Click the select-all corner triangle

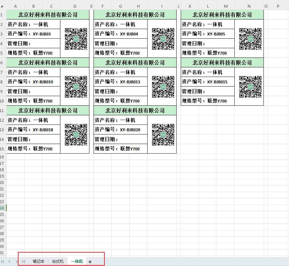coord(2,6)
